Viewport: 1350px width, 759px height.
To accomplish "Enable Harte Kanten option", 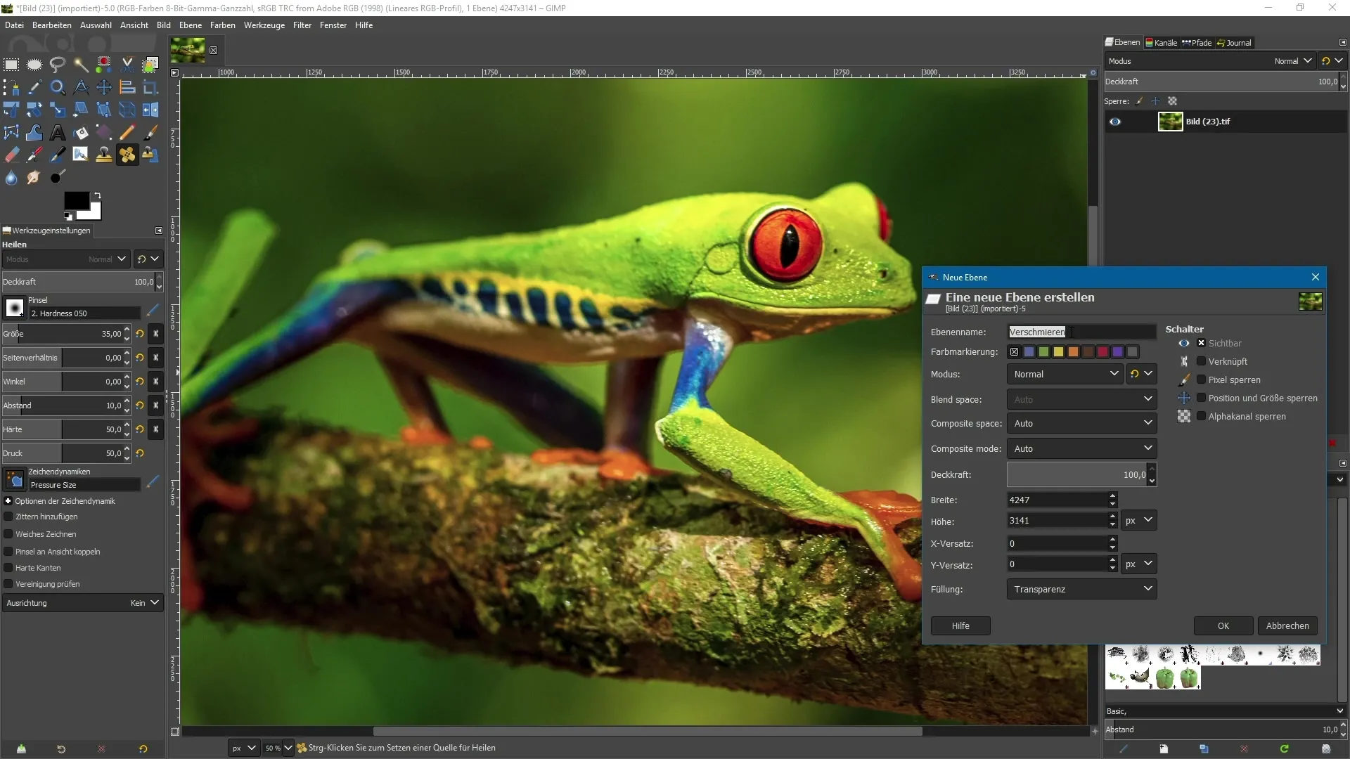I will 8,568.
